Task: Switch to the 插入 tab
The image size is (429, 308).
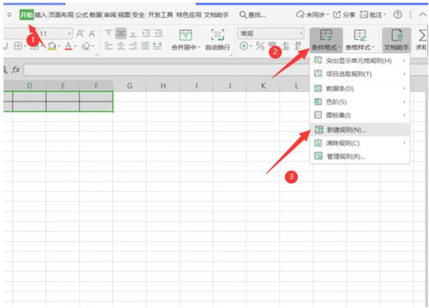Action: click(x=41, y=14)
